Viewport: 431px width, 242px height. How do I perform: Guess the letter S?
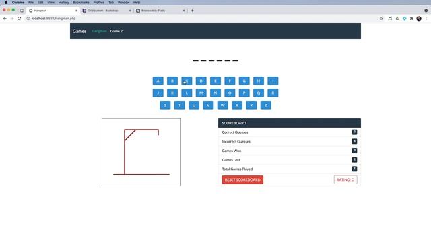[x=165, y=105]
